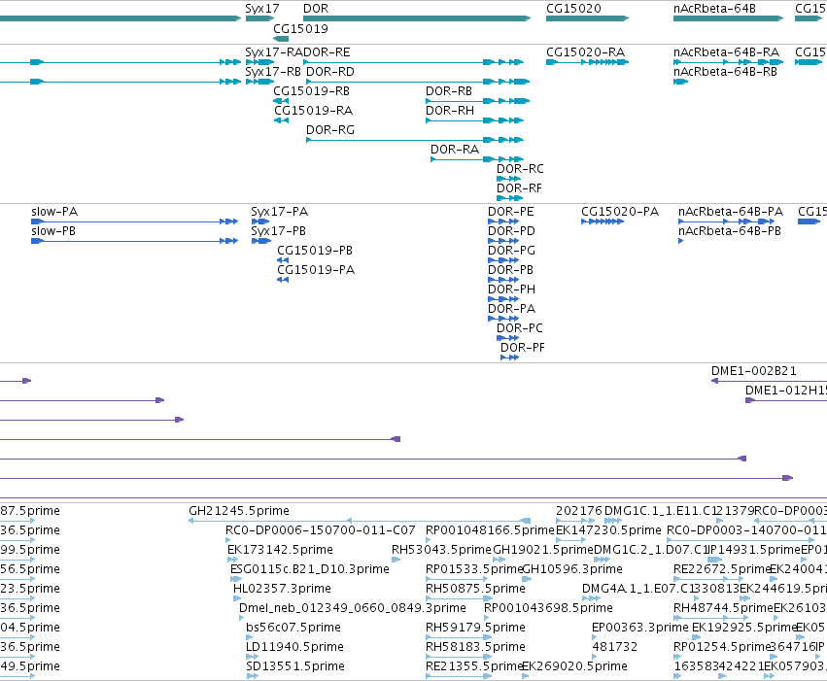This screenshot has height=681, width=827.
Task: Click transcript label DOR-RH
Action: (x=450, y=111)
